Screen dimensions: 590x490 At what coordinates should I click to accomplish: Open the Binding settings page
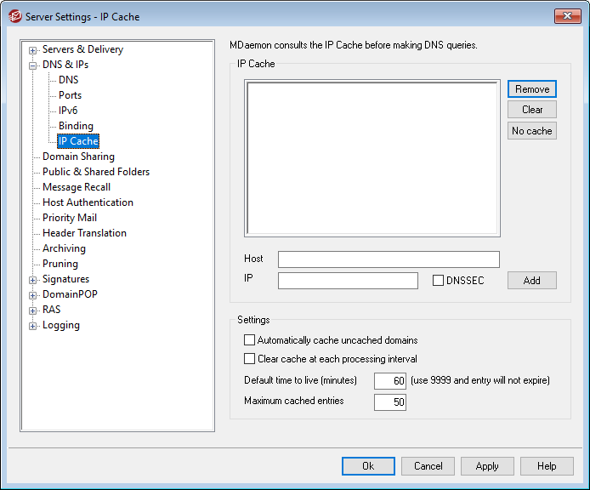76,126
